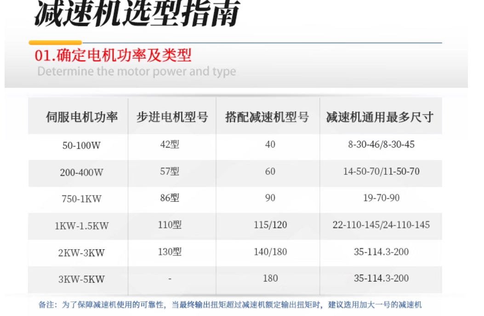This screenshot has width=484, height=316.
Task: Select the 8-30-46/8-30-45 size cell
Action: click(x=381, y=144)
